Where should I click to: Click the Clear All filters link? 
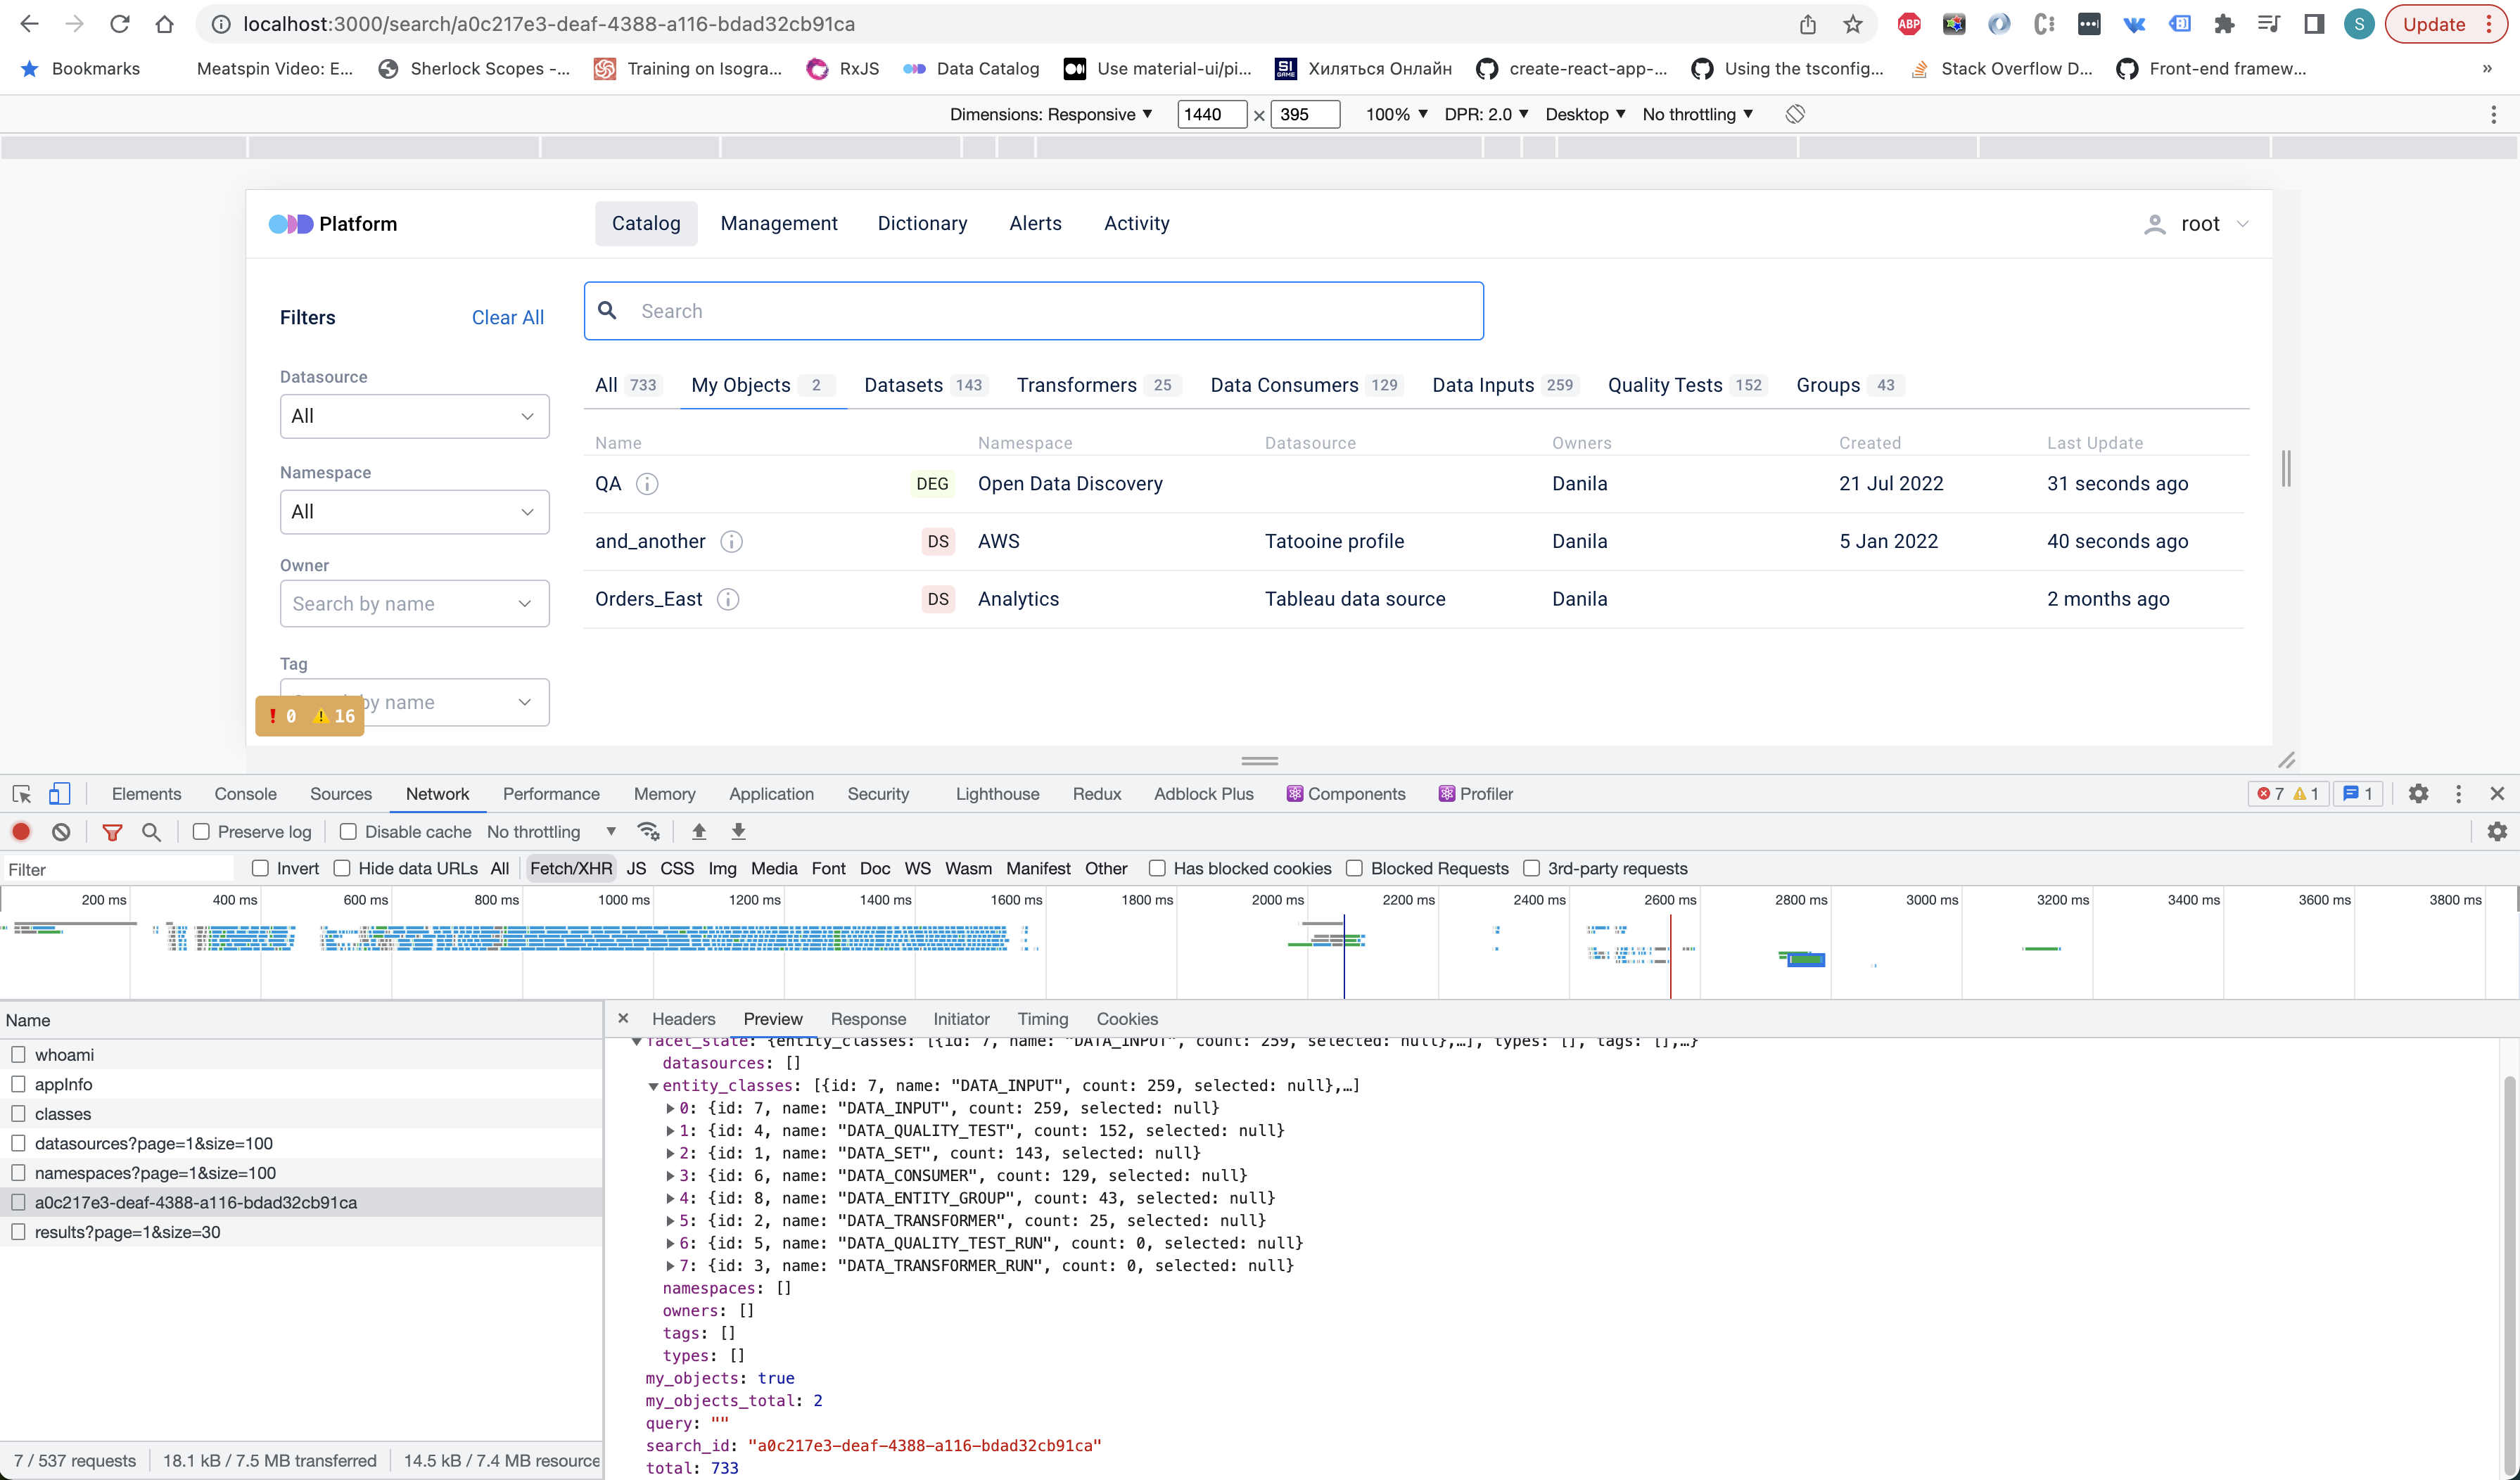click(x=507, y=317)
